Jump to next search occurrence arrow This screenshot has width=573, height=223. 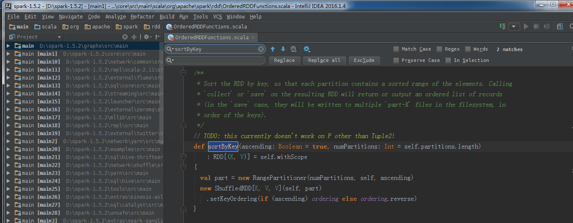(283, 49)
